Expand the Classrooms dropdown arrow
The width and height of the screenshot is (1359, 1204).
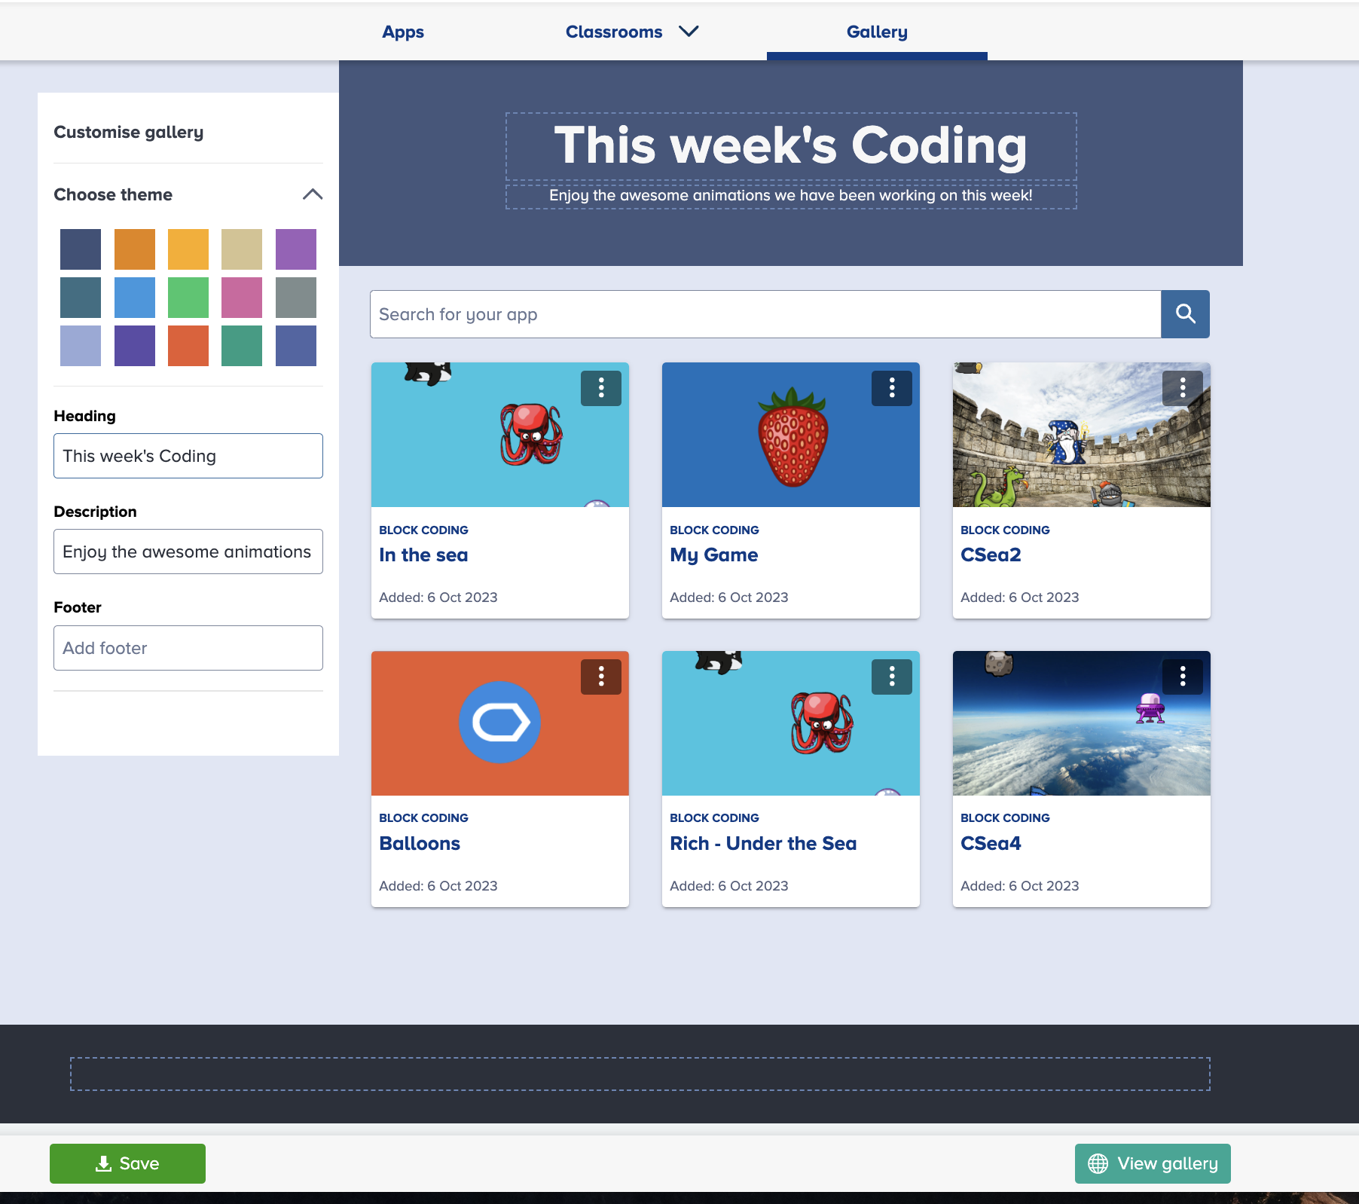(x=689, y=32)
